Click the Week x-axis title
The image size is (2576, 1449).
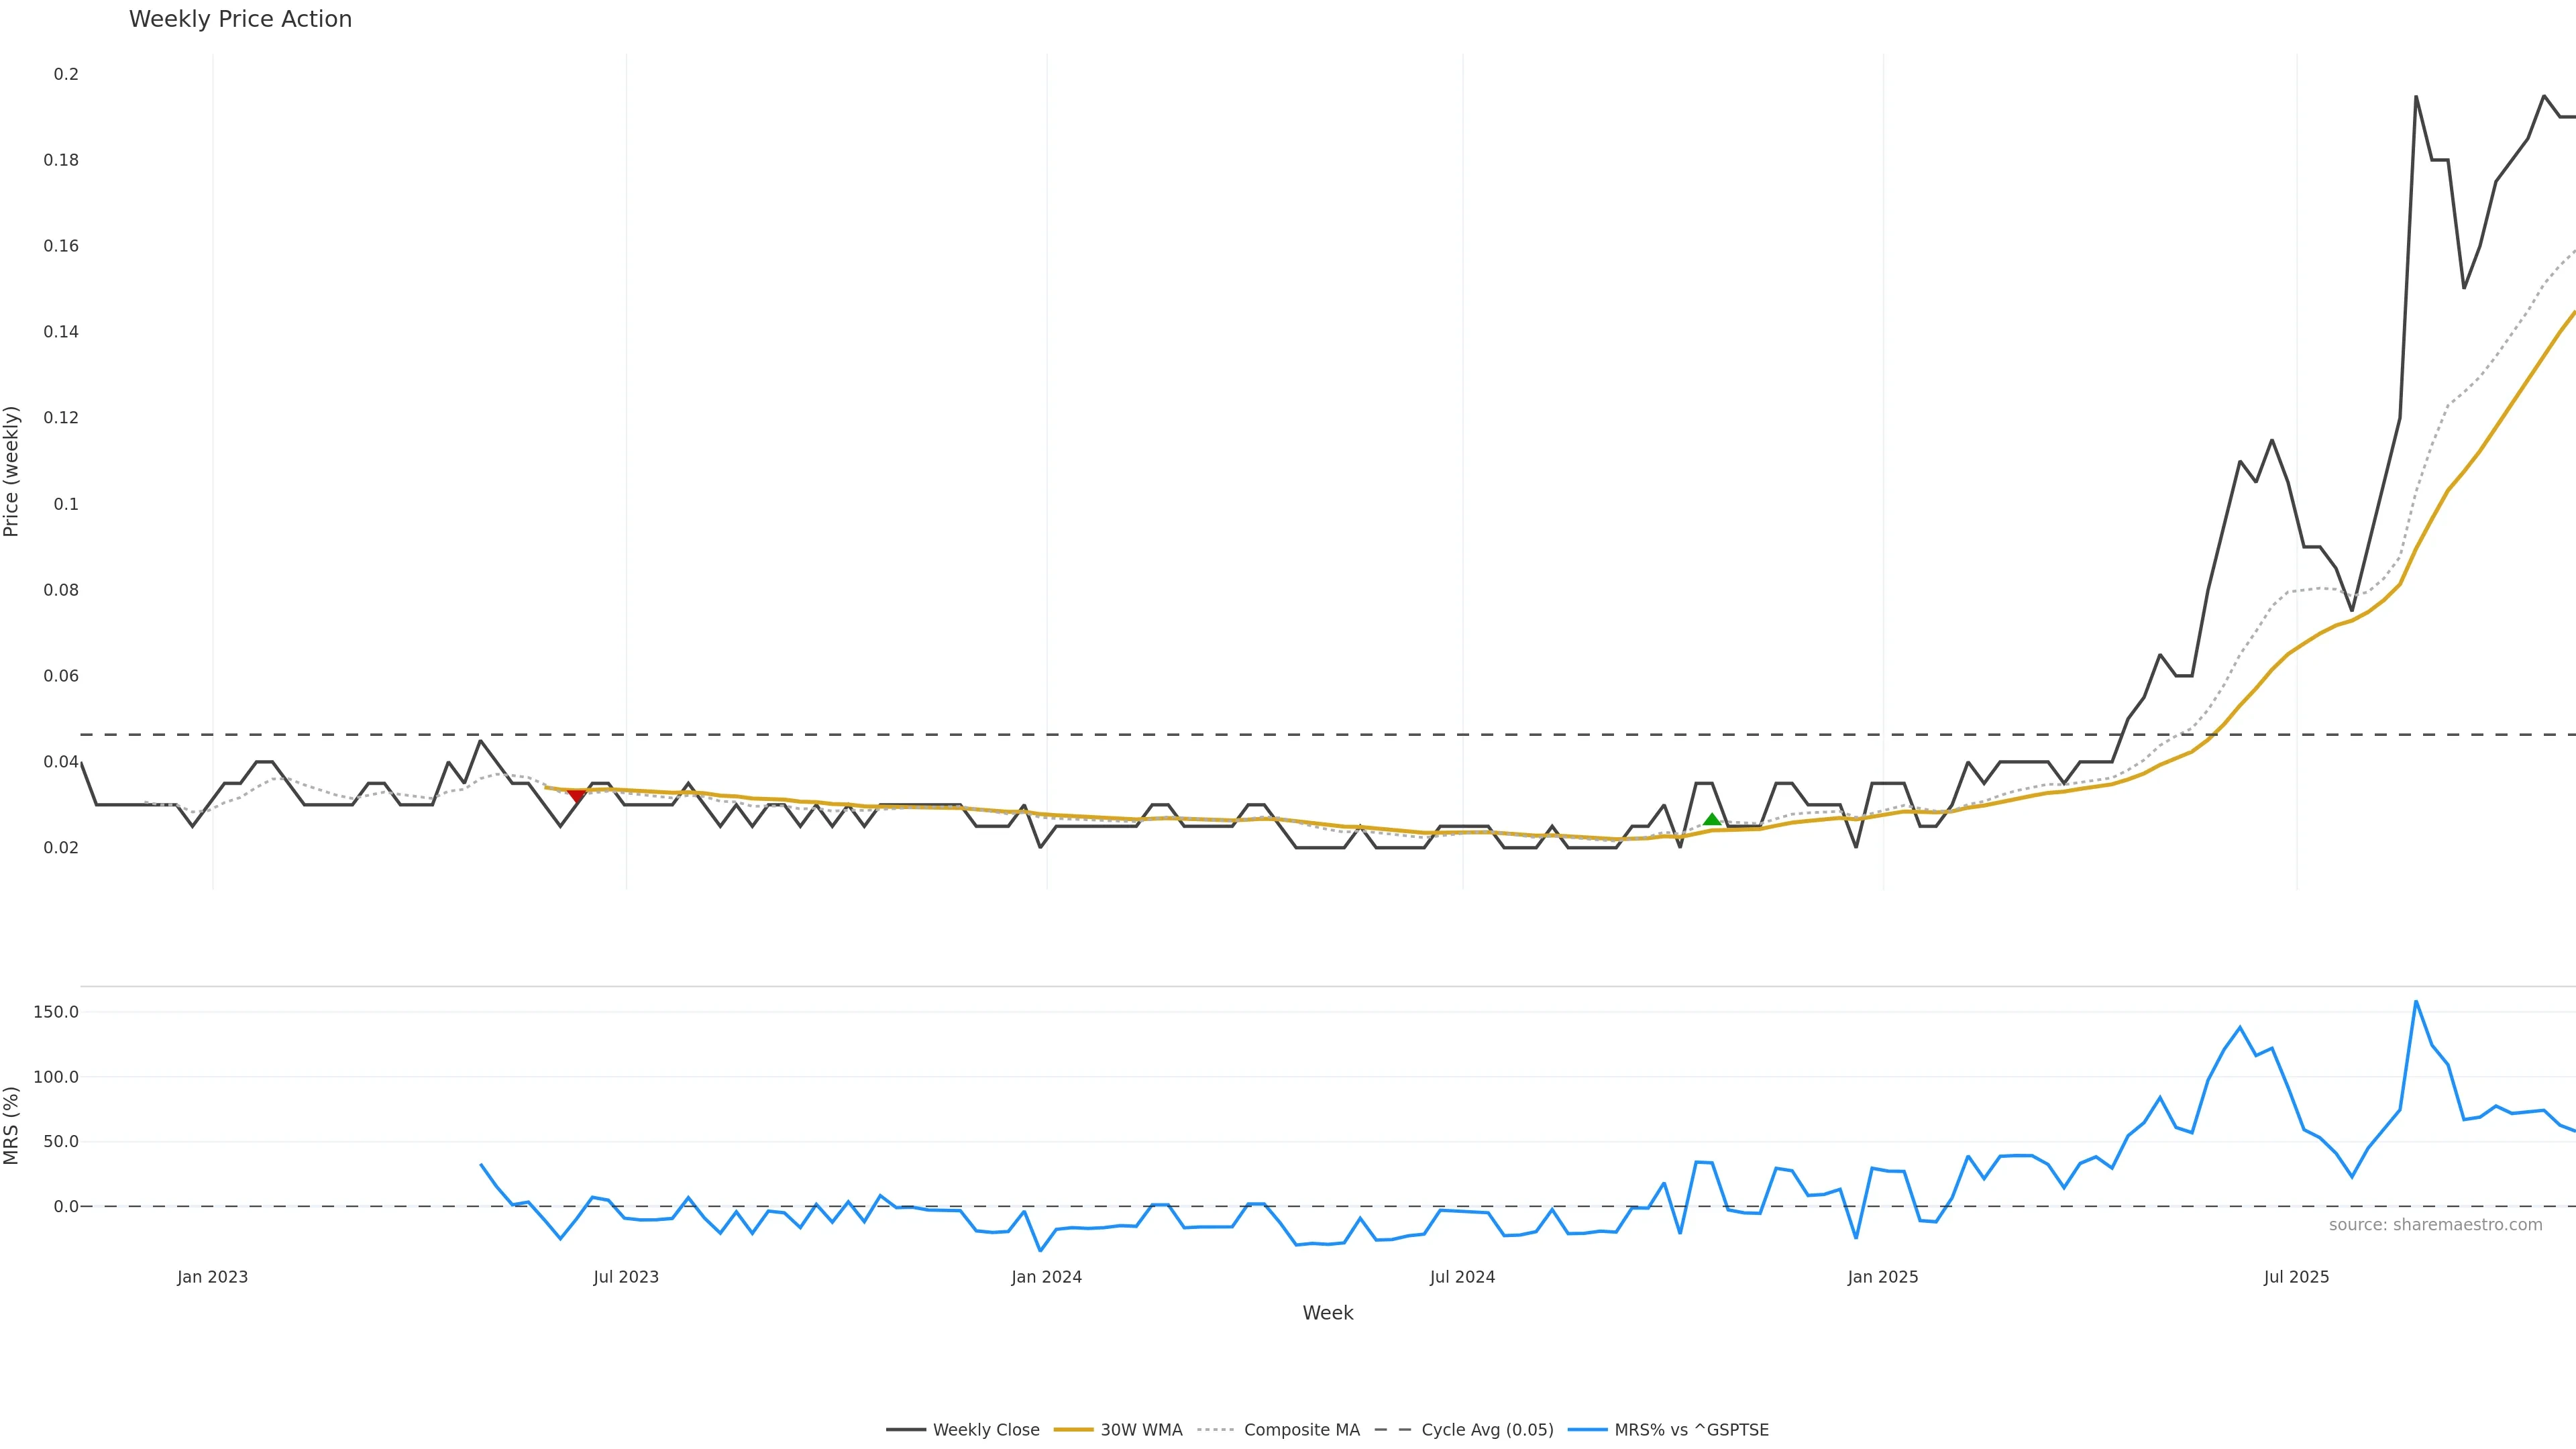coord(1327,1313)
